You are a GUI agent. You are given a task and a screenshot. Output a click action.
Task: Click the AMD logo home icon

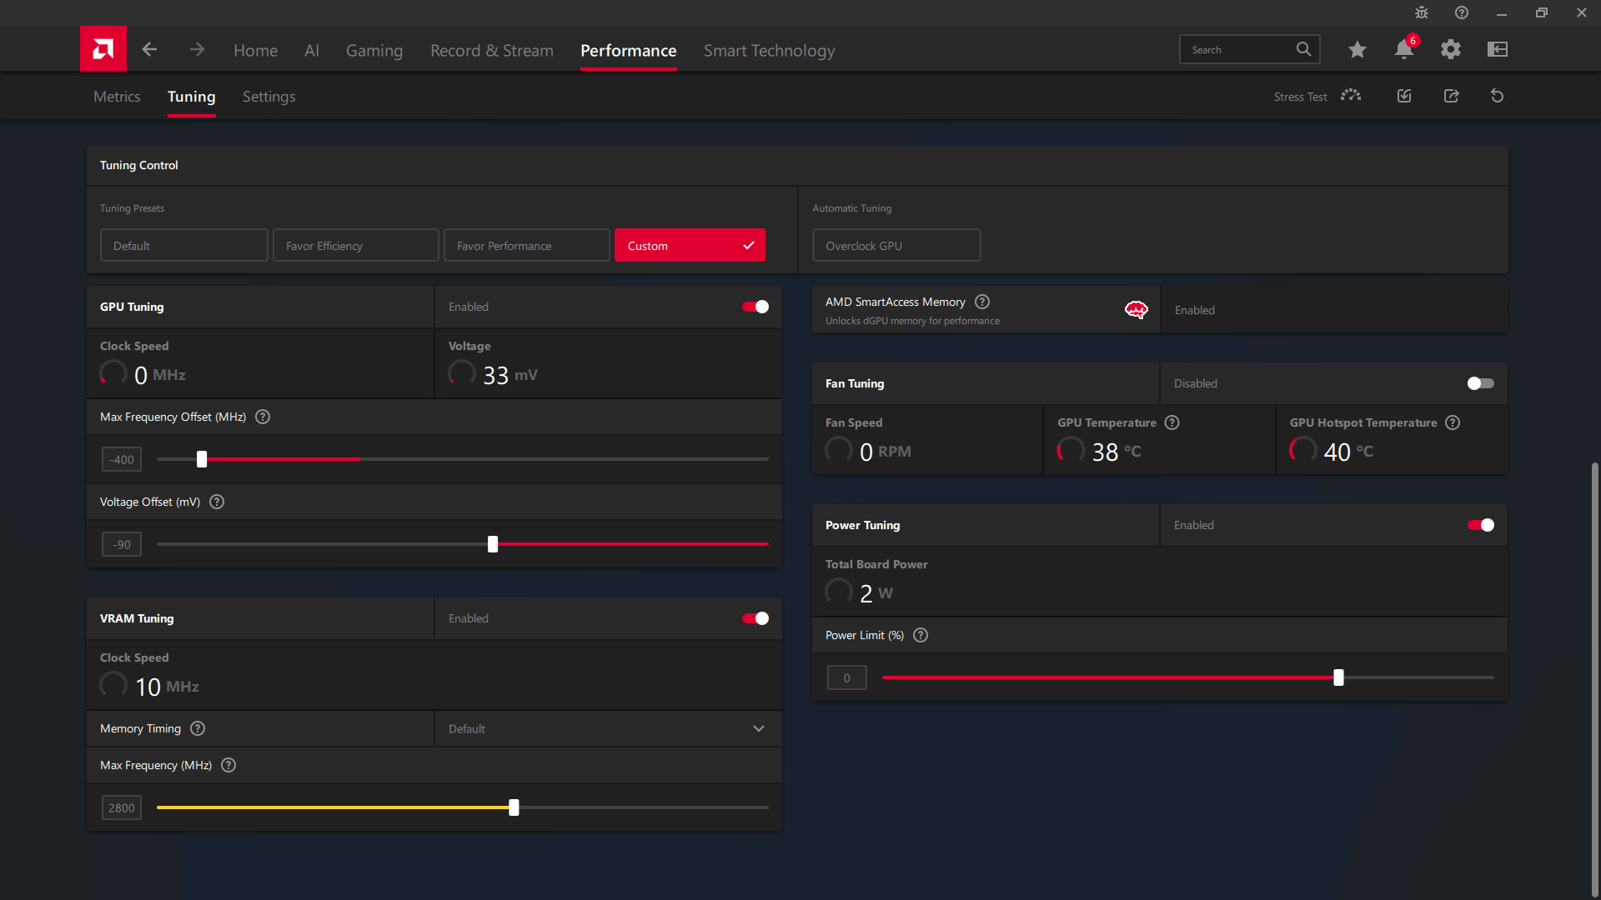point(103,49)
